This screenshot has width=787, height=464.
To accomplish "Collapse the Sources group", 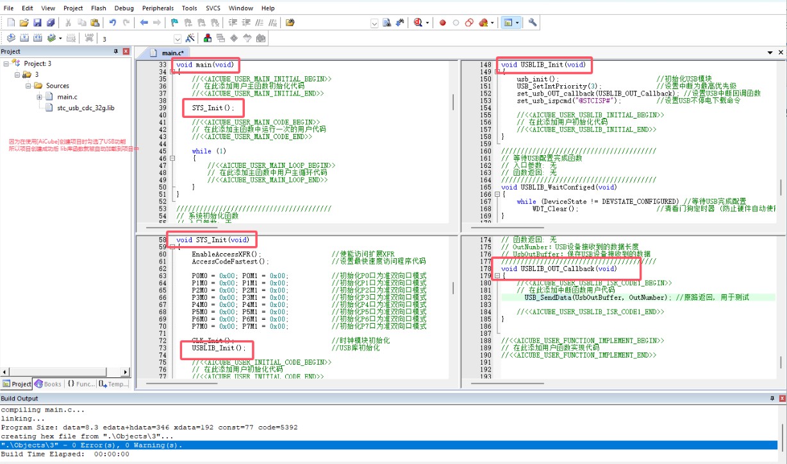I will tap(28, 85).
